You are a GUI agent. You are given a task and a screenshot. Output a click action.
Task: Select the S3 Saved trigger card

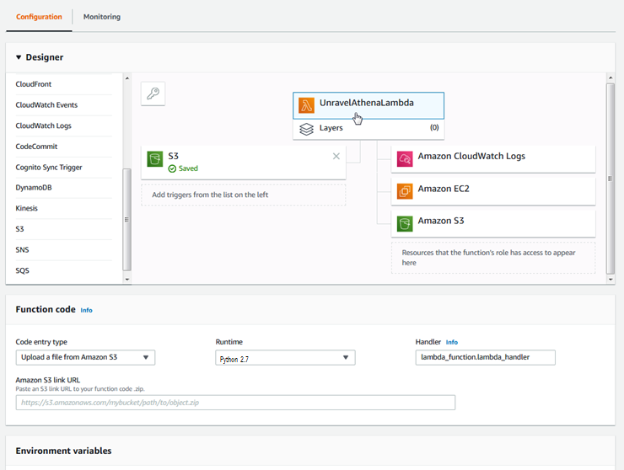pyautogui.click(x=244, y=163)
